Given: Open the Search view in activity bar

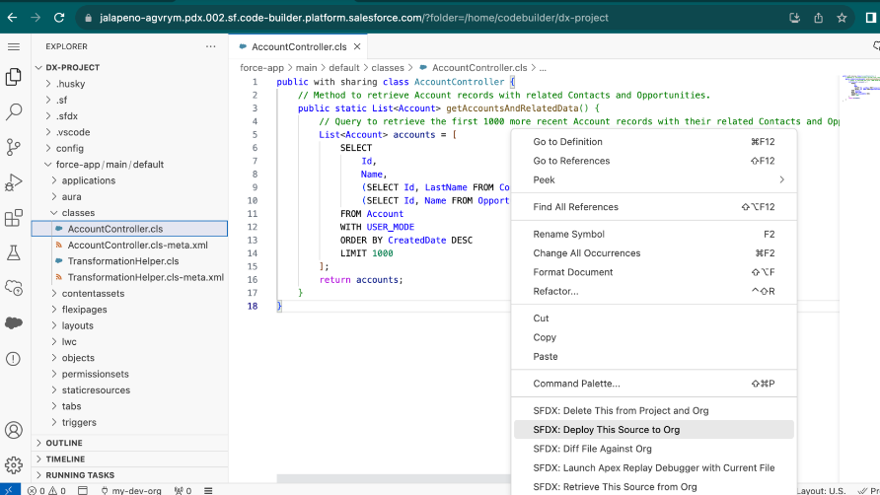Looking at the screenshot, I should point(14,111).
